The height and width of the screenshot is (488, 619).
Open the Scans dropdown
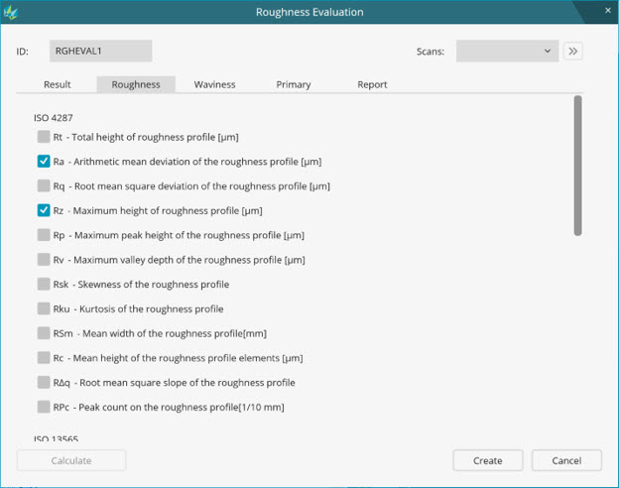507,52
